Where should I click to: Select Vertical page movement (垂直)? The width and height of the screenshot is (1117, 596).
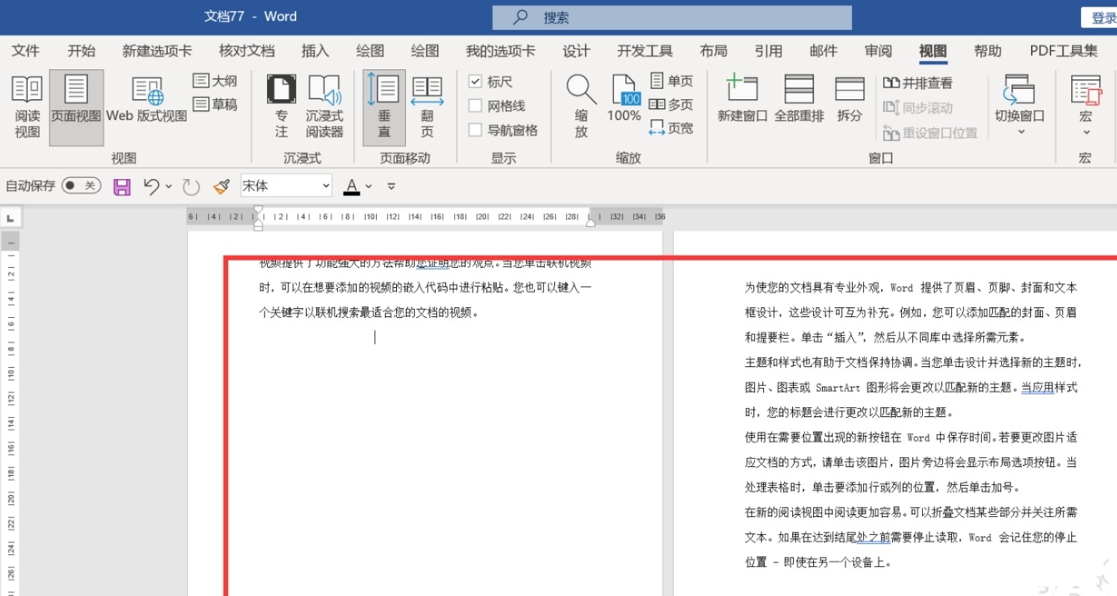384,108
